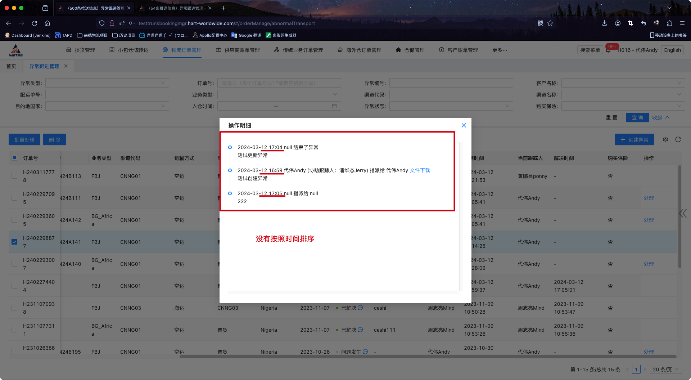The height and width of the screenshot is (380, 691).
Task: Switch to the 首页 tab
Action: pyautogui.click(x=11, y=66)
